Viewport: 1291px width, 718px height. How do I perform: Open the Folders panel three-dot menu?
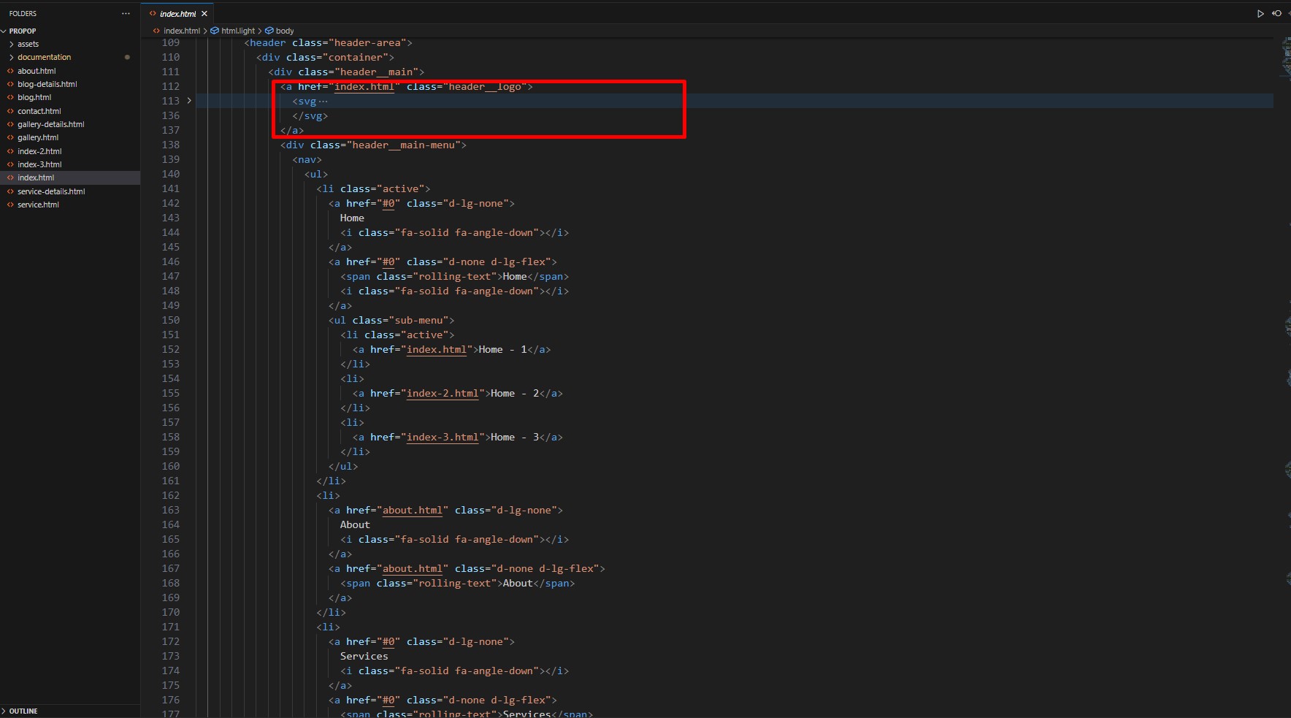coord(126,13)
